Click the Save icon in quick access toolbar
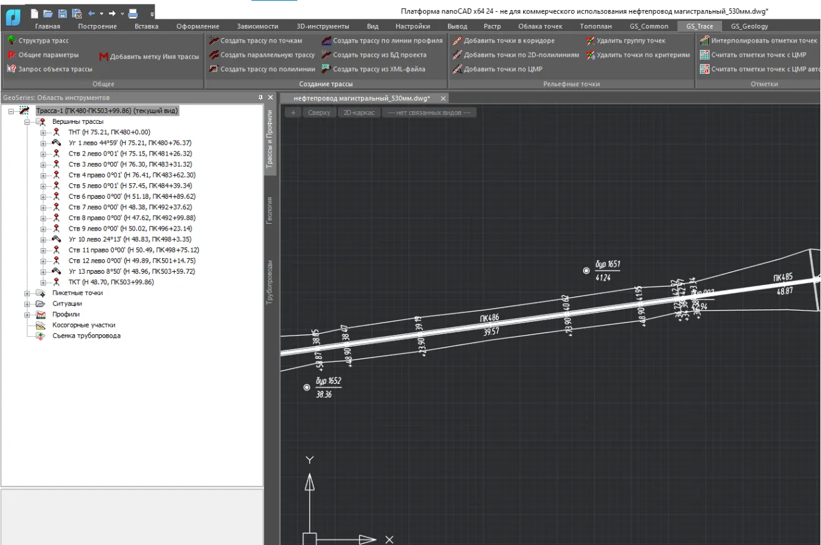 [x=62, y=13]
